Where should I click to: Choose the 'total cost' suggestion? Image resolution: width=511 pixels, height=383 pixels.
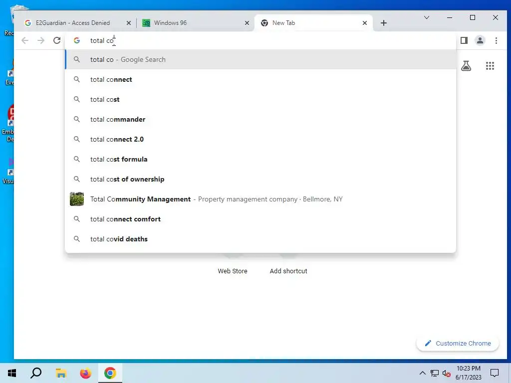(260, 99)
